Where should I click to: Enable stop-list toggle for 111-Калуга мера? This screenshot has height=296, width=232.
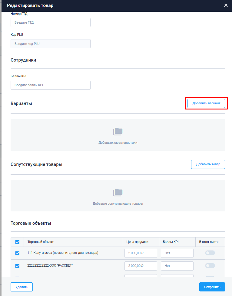point(210,253)
